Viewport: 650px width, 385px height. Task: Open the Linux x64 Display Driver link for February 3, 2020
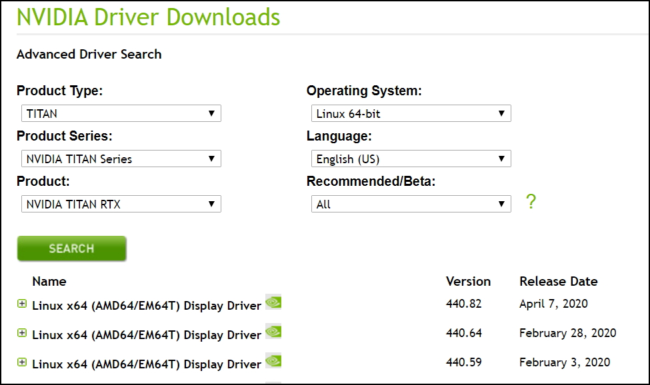(147, 364)
